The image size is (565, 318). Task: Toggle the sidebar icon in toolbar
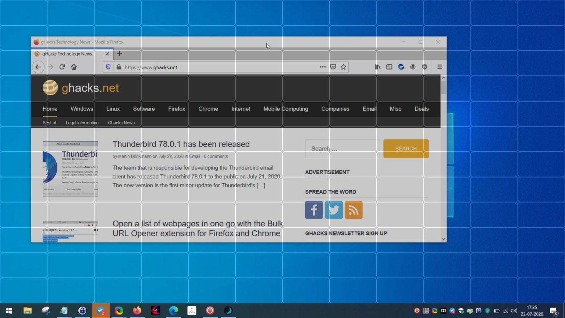click(389, 67)
